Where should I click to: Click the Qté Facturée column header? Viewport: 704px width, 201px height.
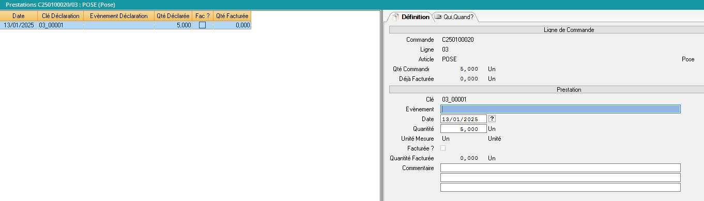click(x=232, y=16)
